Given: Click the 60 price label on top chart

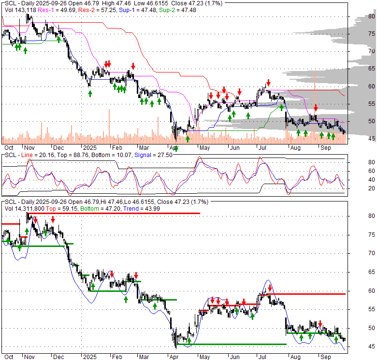Looking at the screenshot, I should 372,86.
